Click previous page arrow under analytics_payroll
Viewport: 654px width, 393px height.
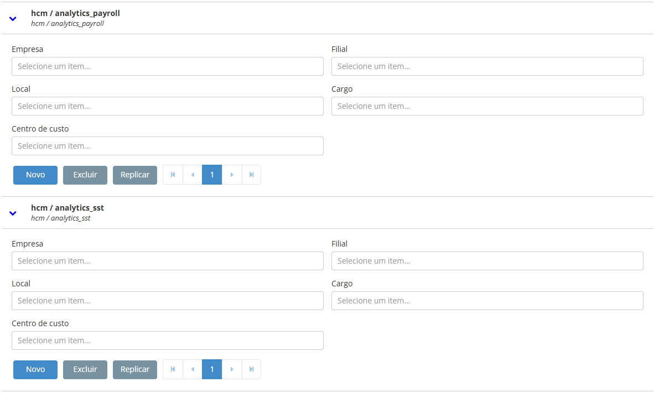(192, 174)
